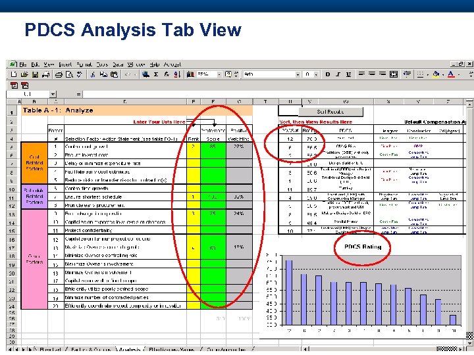This screenshot has width=474, height=355.
Task: Click the Save floppy disk icon
Action: pyautogui.click(x=35, y=74)
